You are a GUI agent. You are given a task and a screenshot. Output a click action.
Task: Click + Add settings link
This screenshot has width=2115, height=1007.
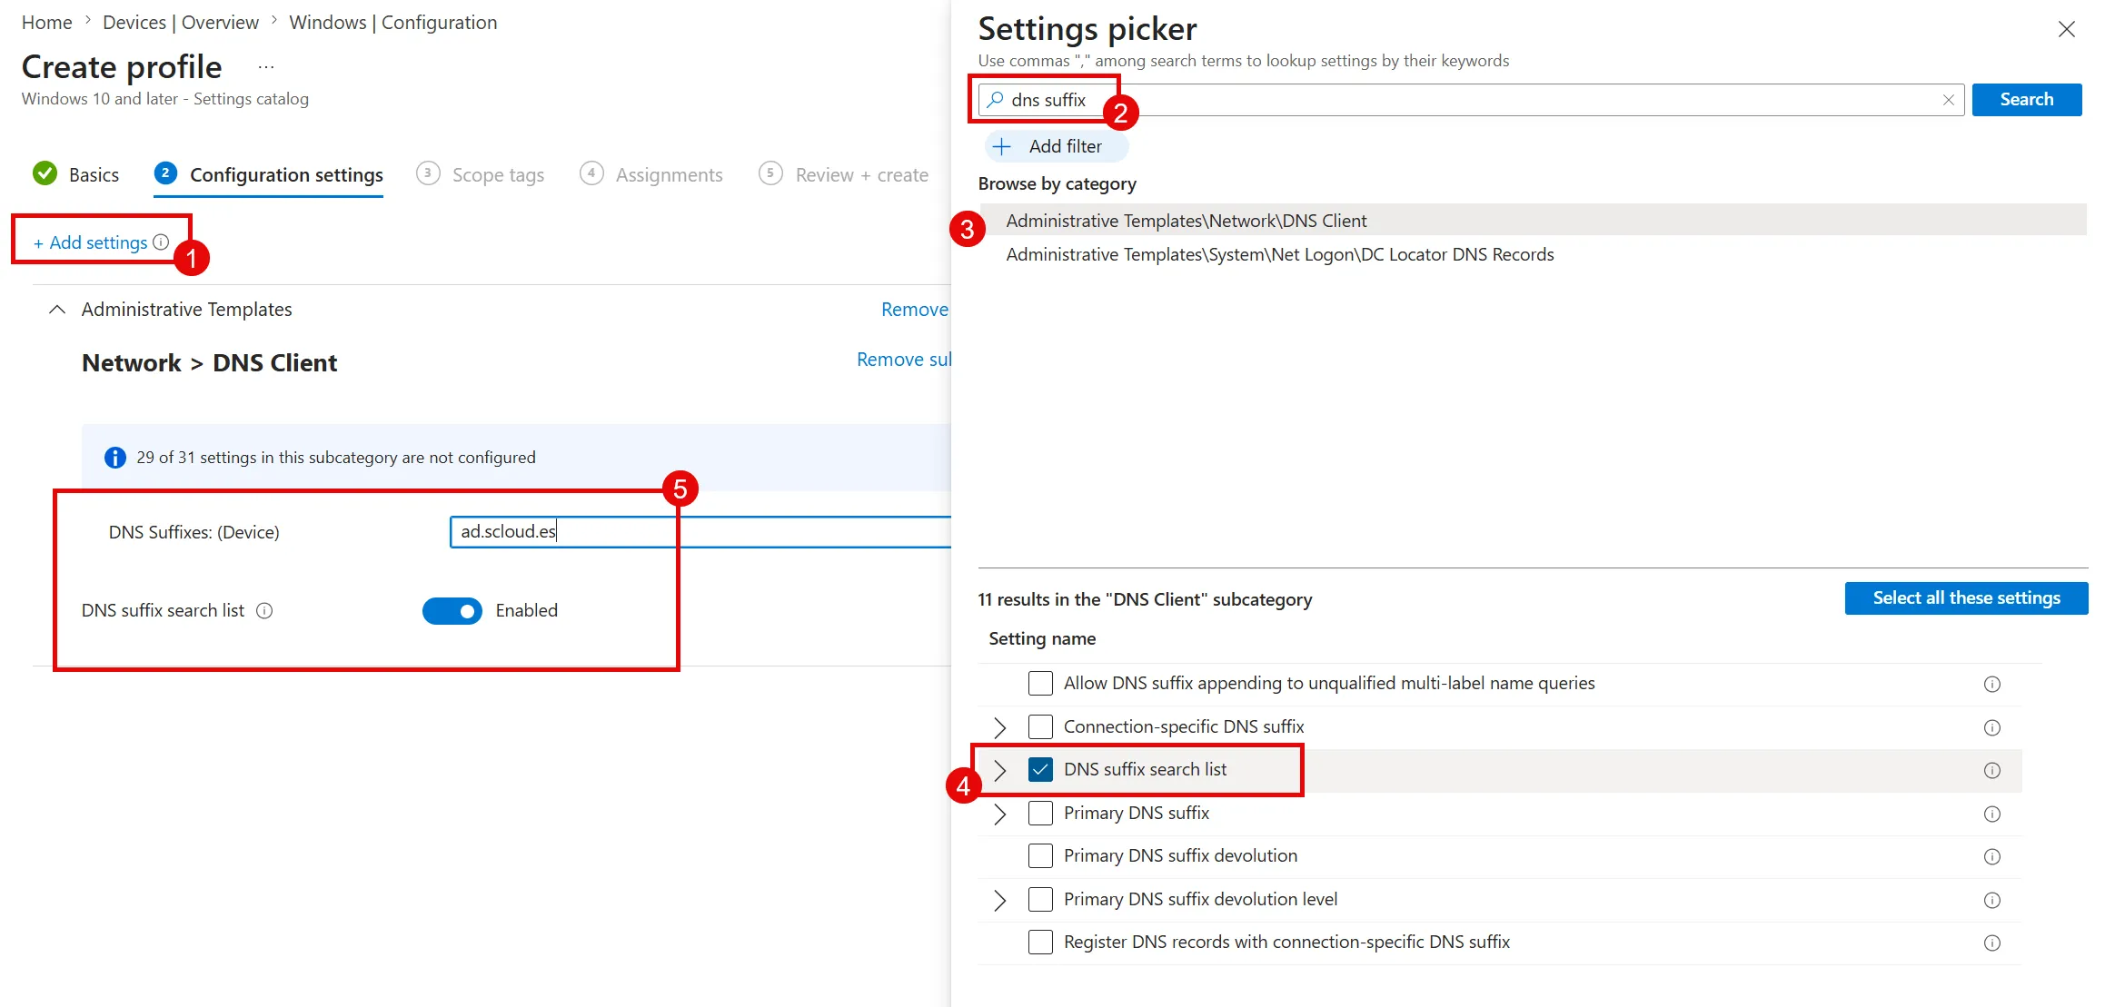(x=90, y=242)
